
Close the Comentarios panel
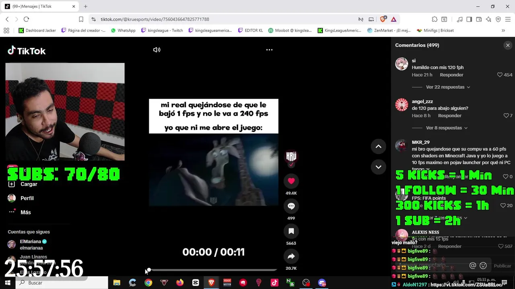click(508, 45)
